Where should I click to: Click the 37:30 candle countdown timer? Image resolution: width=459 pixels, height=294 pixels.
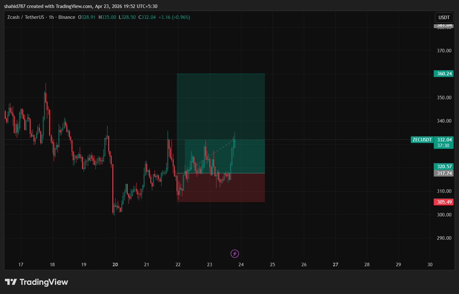click(x=443, y=145)
